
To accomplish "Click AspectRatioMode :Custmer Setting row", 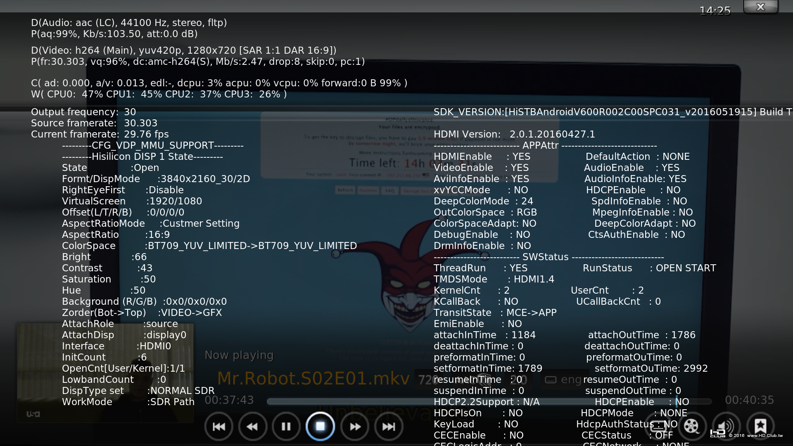I will coord(151,223).
